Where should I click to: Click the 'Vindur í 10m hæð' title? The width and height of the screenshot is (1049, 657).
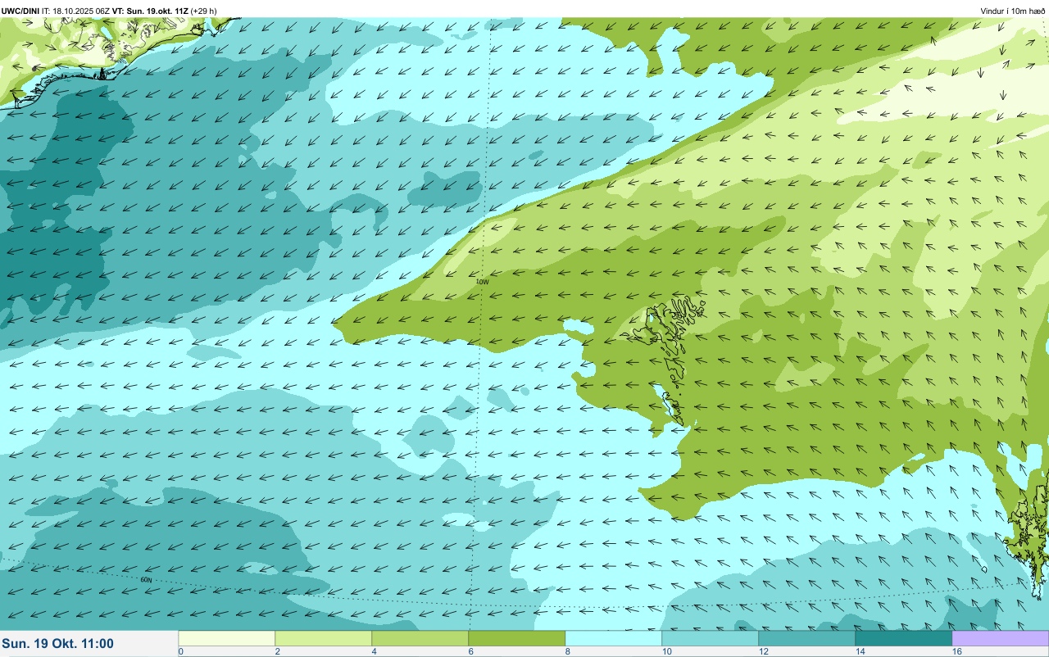coord(1013,11)
